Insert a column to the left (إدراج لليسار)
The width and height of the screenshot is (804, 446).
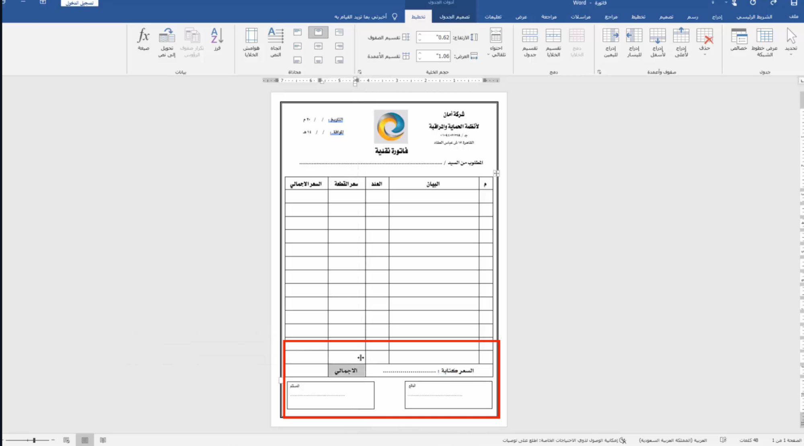coord(634,41)
